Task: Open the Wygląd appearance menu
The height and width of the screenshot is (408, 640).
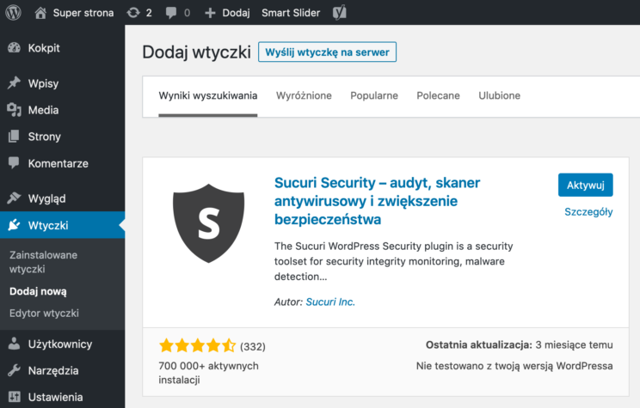Action: coord(46,199)
